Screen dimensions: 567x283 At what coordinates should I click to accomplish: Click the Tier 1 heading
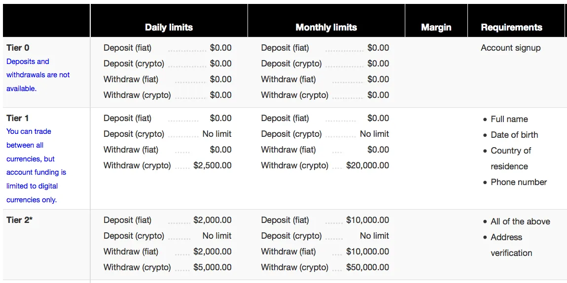click(x=17, y=118)
